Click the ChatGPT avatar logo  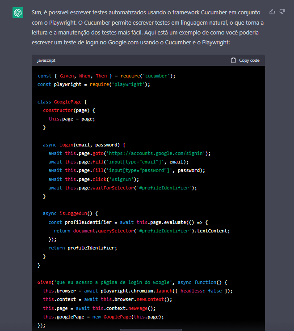pyautogui.click(x=18, y=13)
